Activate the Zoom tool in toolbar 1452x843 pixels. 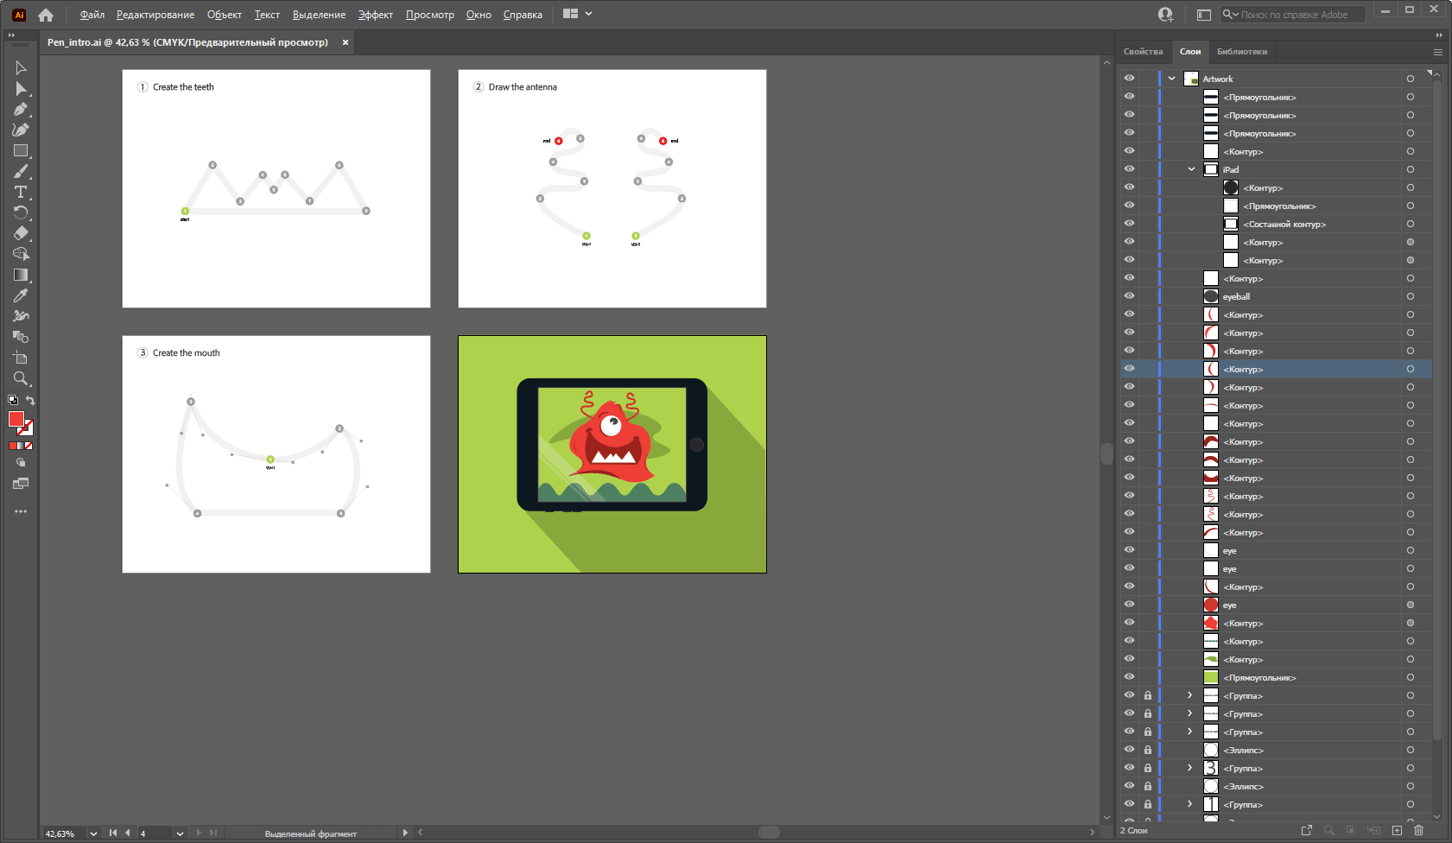pos(21,378)
